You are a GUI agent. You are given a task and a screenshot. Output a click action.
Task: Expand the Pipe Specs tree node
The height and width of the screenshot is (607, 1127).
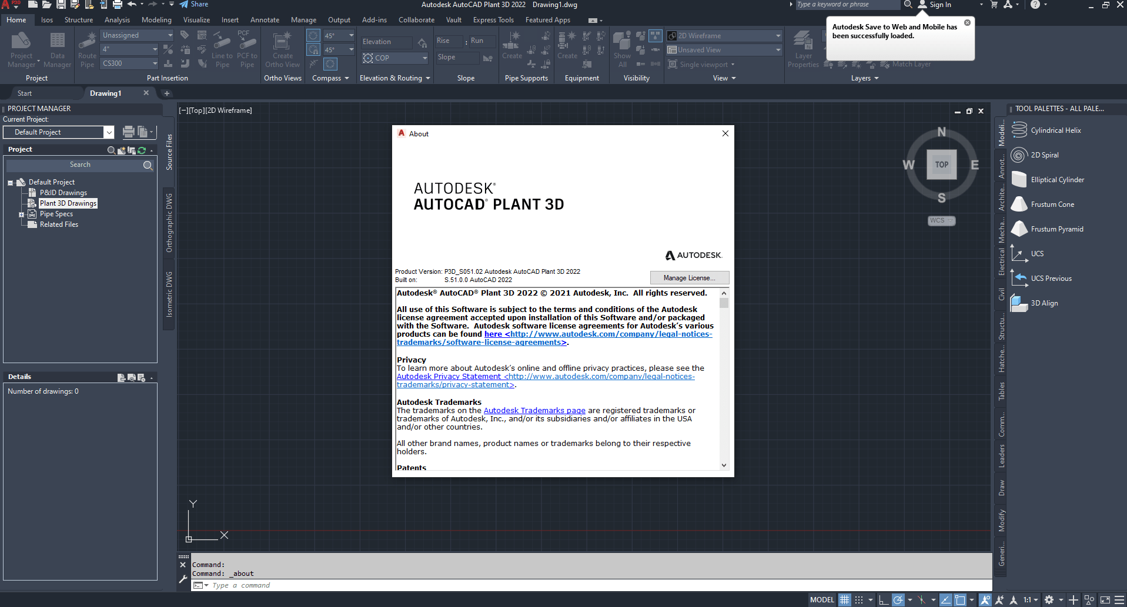click(22, 214)
